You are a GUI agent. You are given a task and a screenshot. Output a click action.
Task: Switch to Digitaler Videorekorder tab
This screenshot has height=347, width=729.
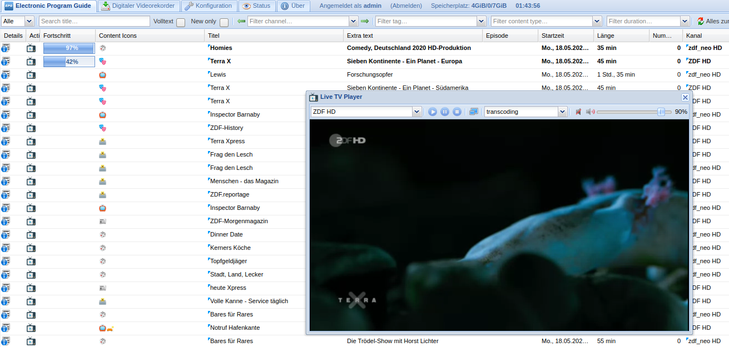(x=138, y=6)
